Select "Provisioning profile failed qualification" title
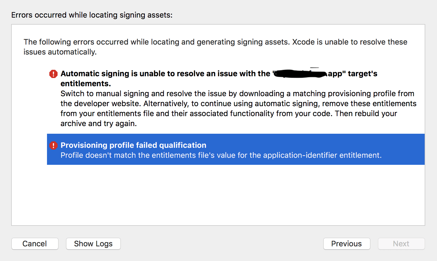437x261 pixels. tap(133, 145)
